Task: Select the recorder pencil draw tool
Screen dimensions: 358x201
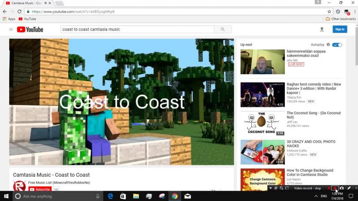Action: point(349,188)
